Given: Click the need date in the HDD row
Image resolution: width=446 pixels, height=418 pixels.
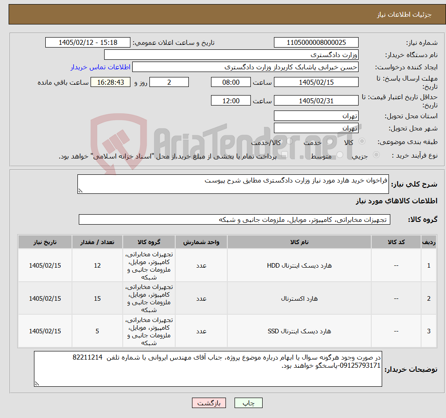Looking at the screenshot, I should click(x=45, y=265).
